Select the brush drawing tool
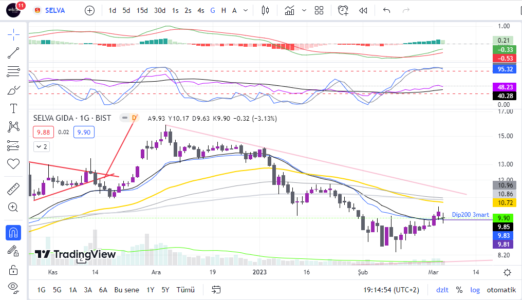 pos(13,90)
